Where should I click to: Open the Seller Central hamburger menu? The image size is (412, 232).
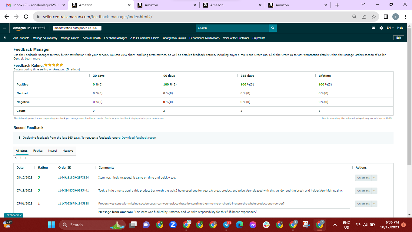click(x=5, y=28)
